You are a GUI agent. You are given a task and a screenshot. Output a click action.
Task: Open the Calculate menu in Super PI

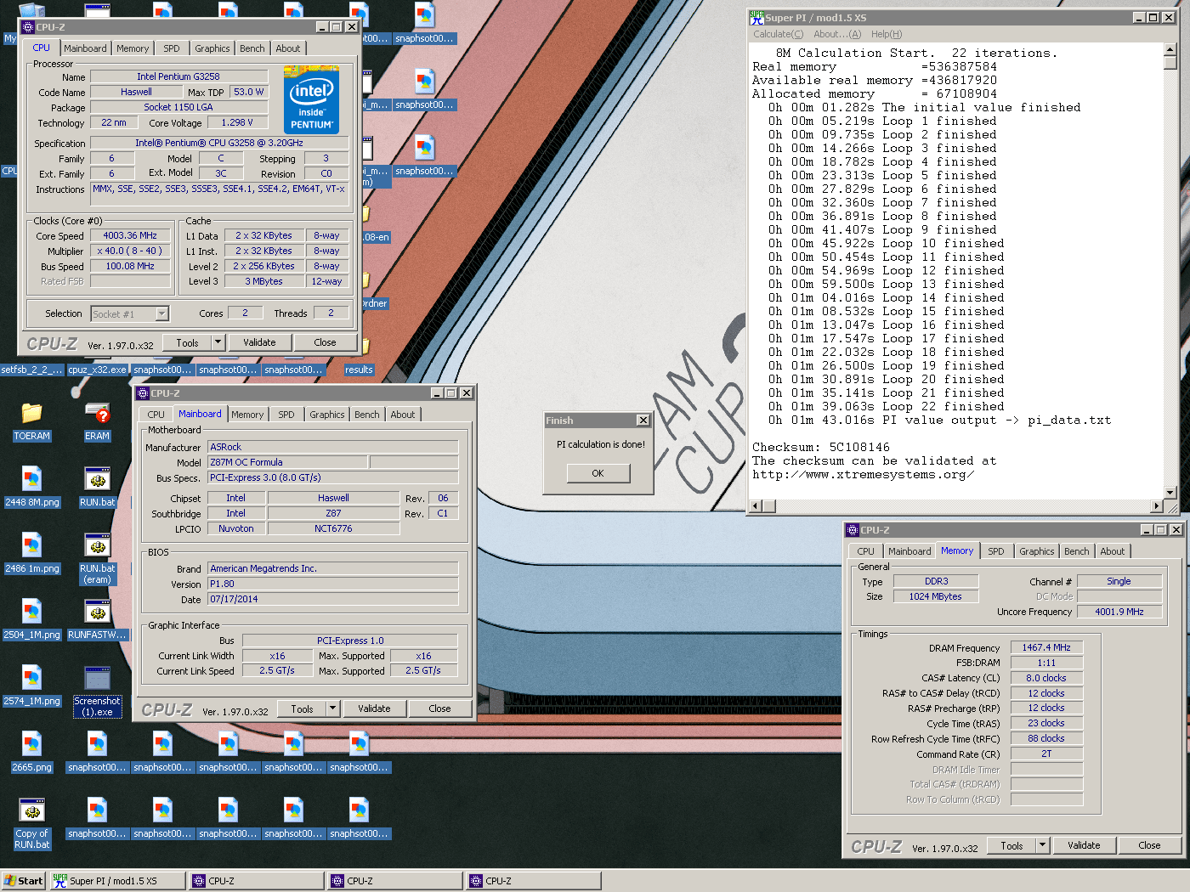coord(778,34)
